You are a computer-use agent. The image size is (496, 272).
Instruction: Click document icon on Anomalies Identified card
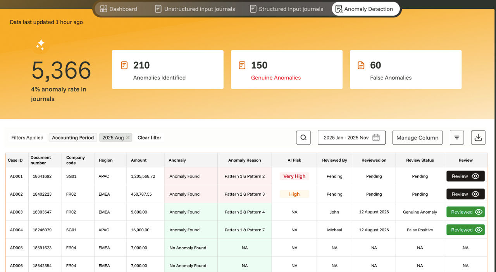pos(124,65)
